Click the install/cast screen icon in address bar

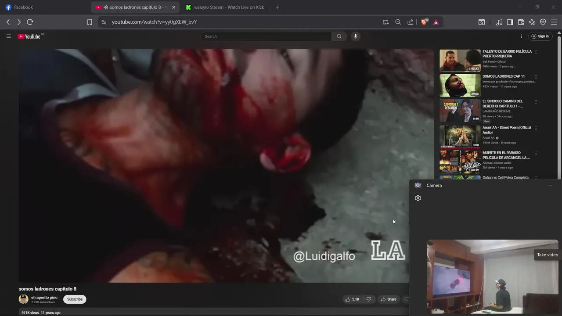(x=385, y=22)
